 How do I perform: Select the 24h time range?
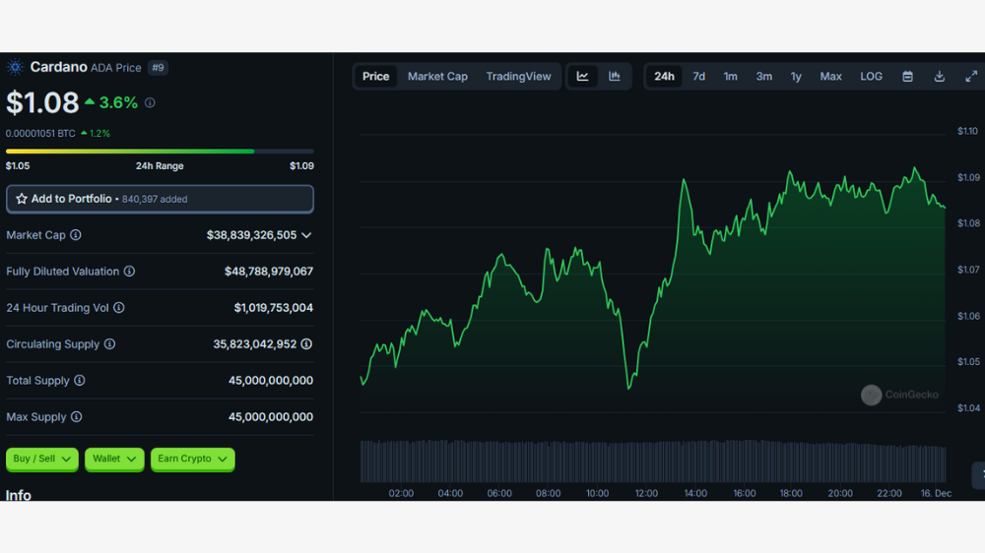tap(664, 77)
